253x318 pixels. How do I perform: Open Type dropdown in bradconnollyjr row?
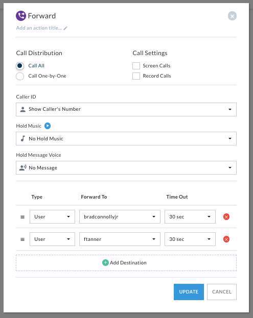(52, 216)
